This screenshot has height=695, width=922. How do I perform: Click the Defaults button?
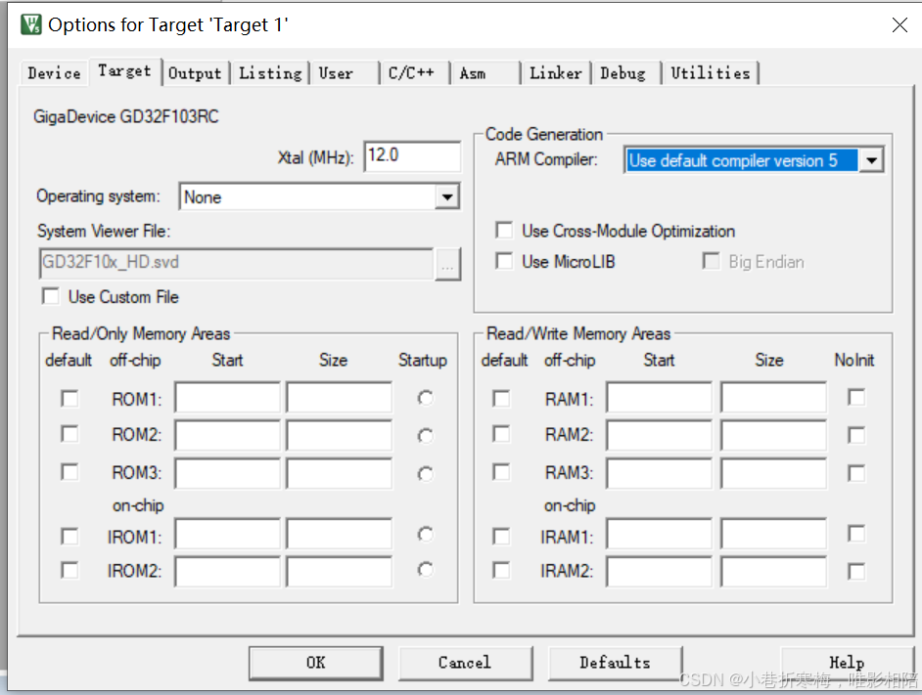point(615,663)
